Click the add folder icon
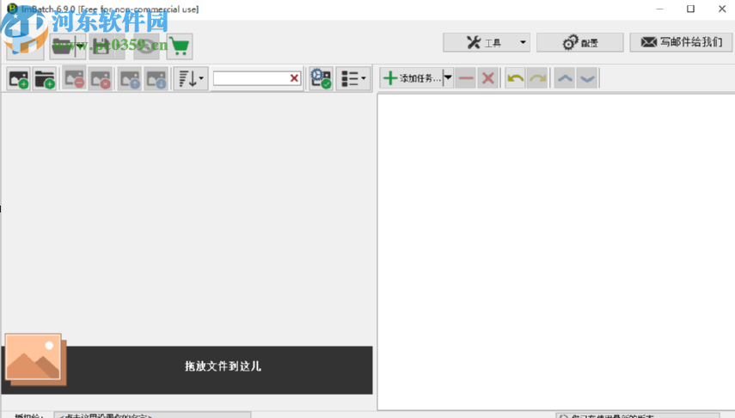 (45, 79)
